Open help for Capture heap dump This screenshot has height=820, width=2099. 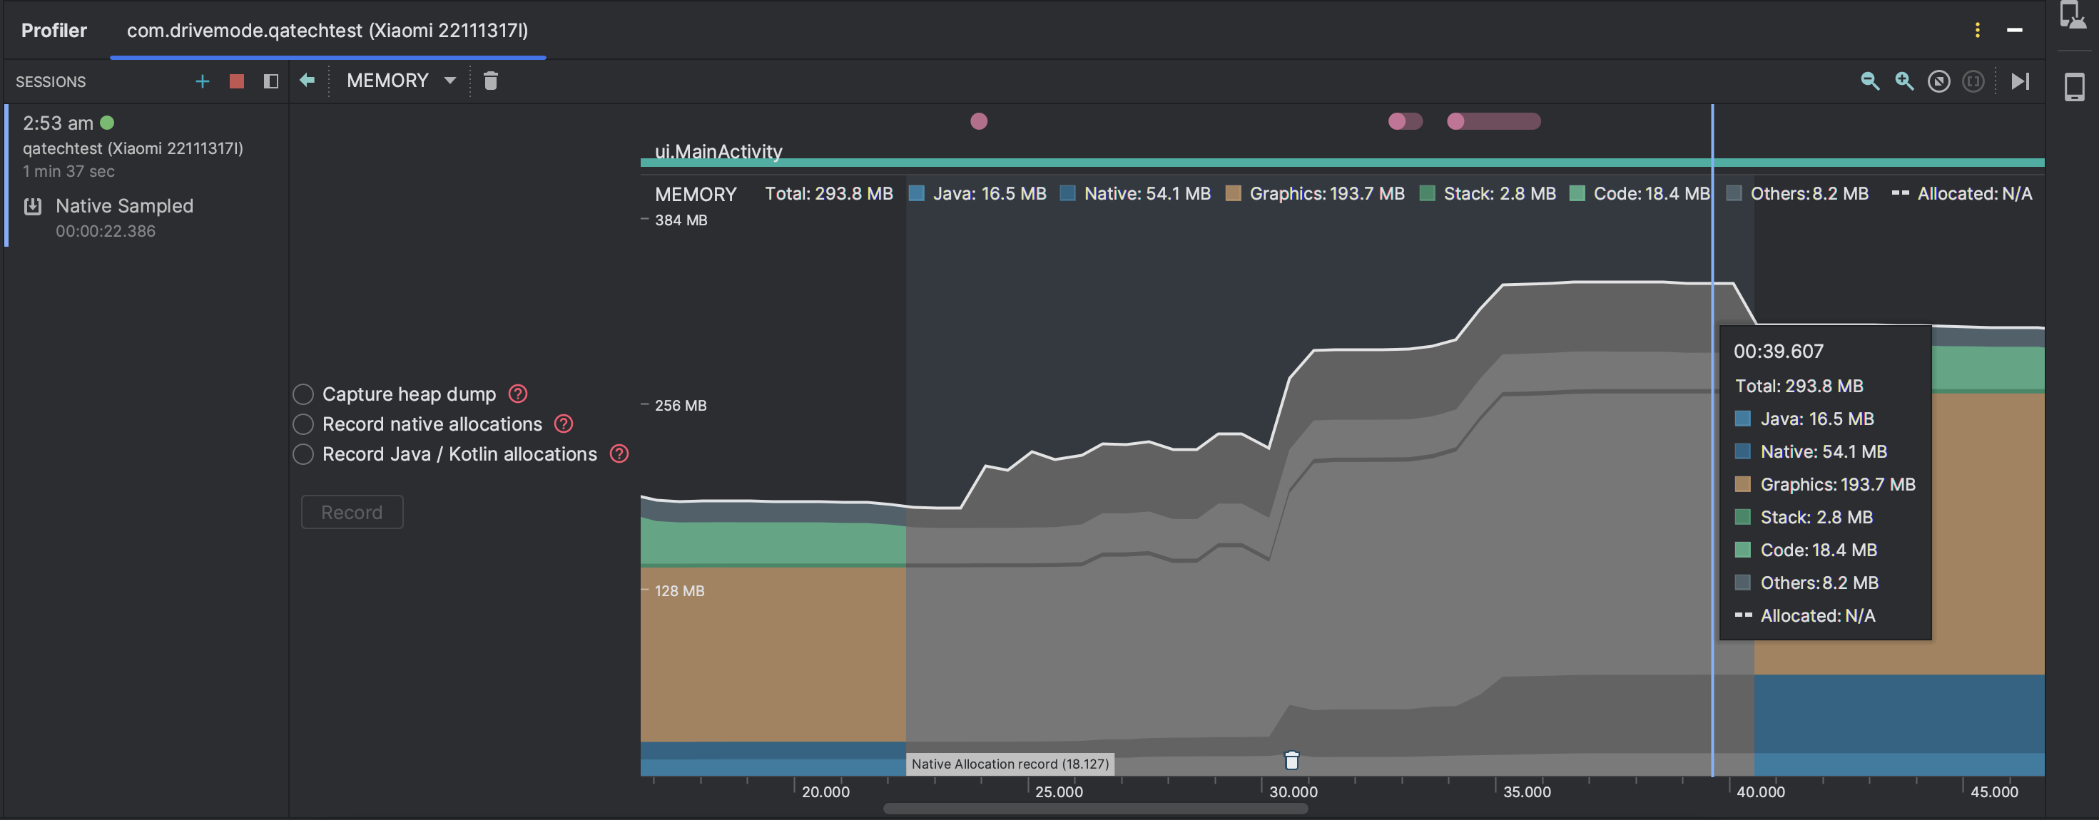(517, 394)
